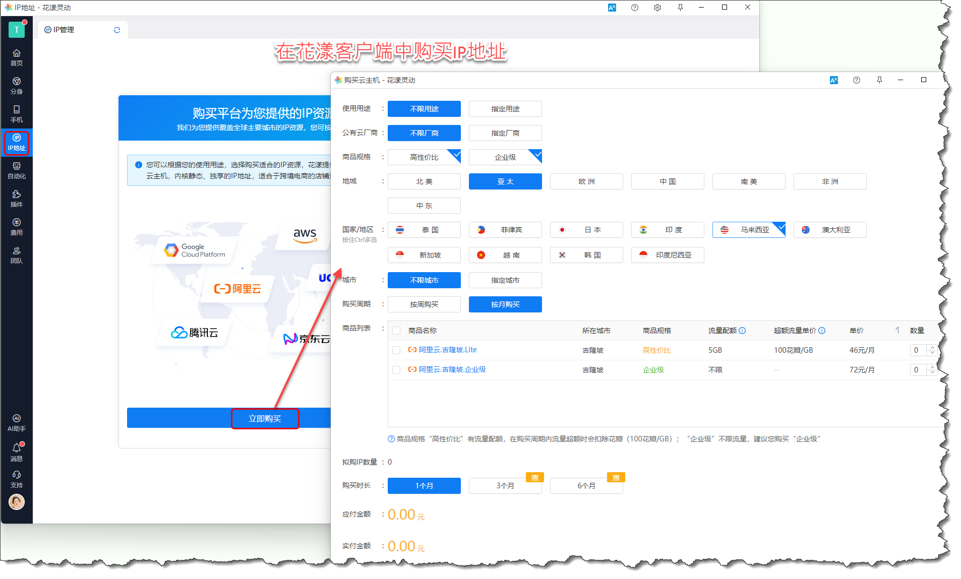
Task: Tick checkbox for 阿里云.吉隆坡.Lite row
Action: click(x=396, y=350)
